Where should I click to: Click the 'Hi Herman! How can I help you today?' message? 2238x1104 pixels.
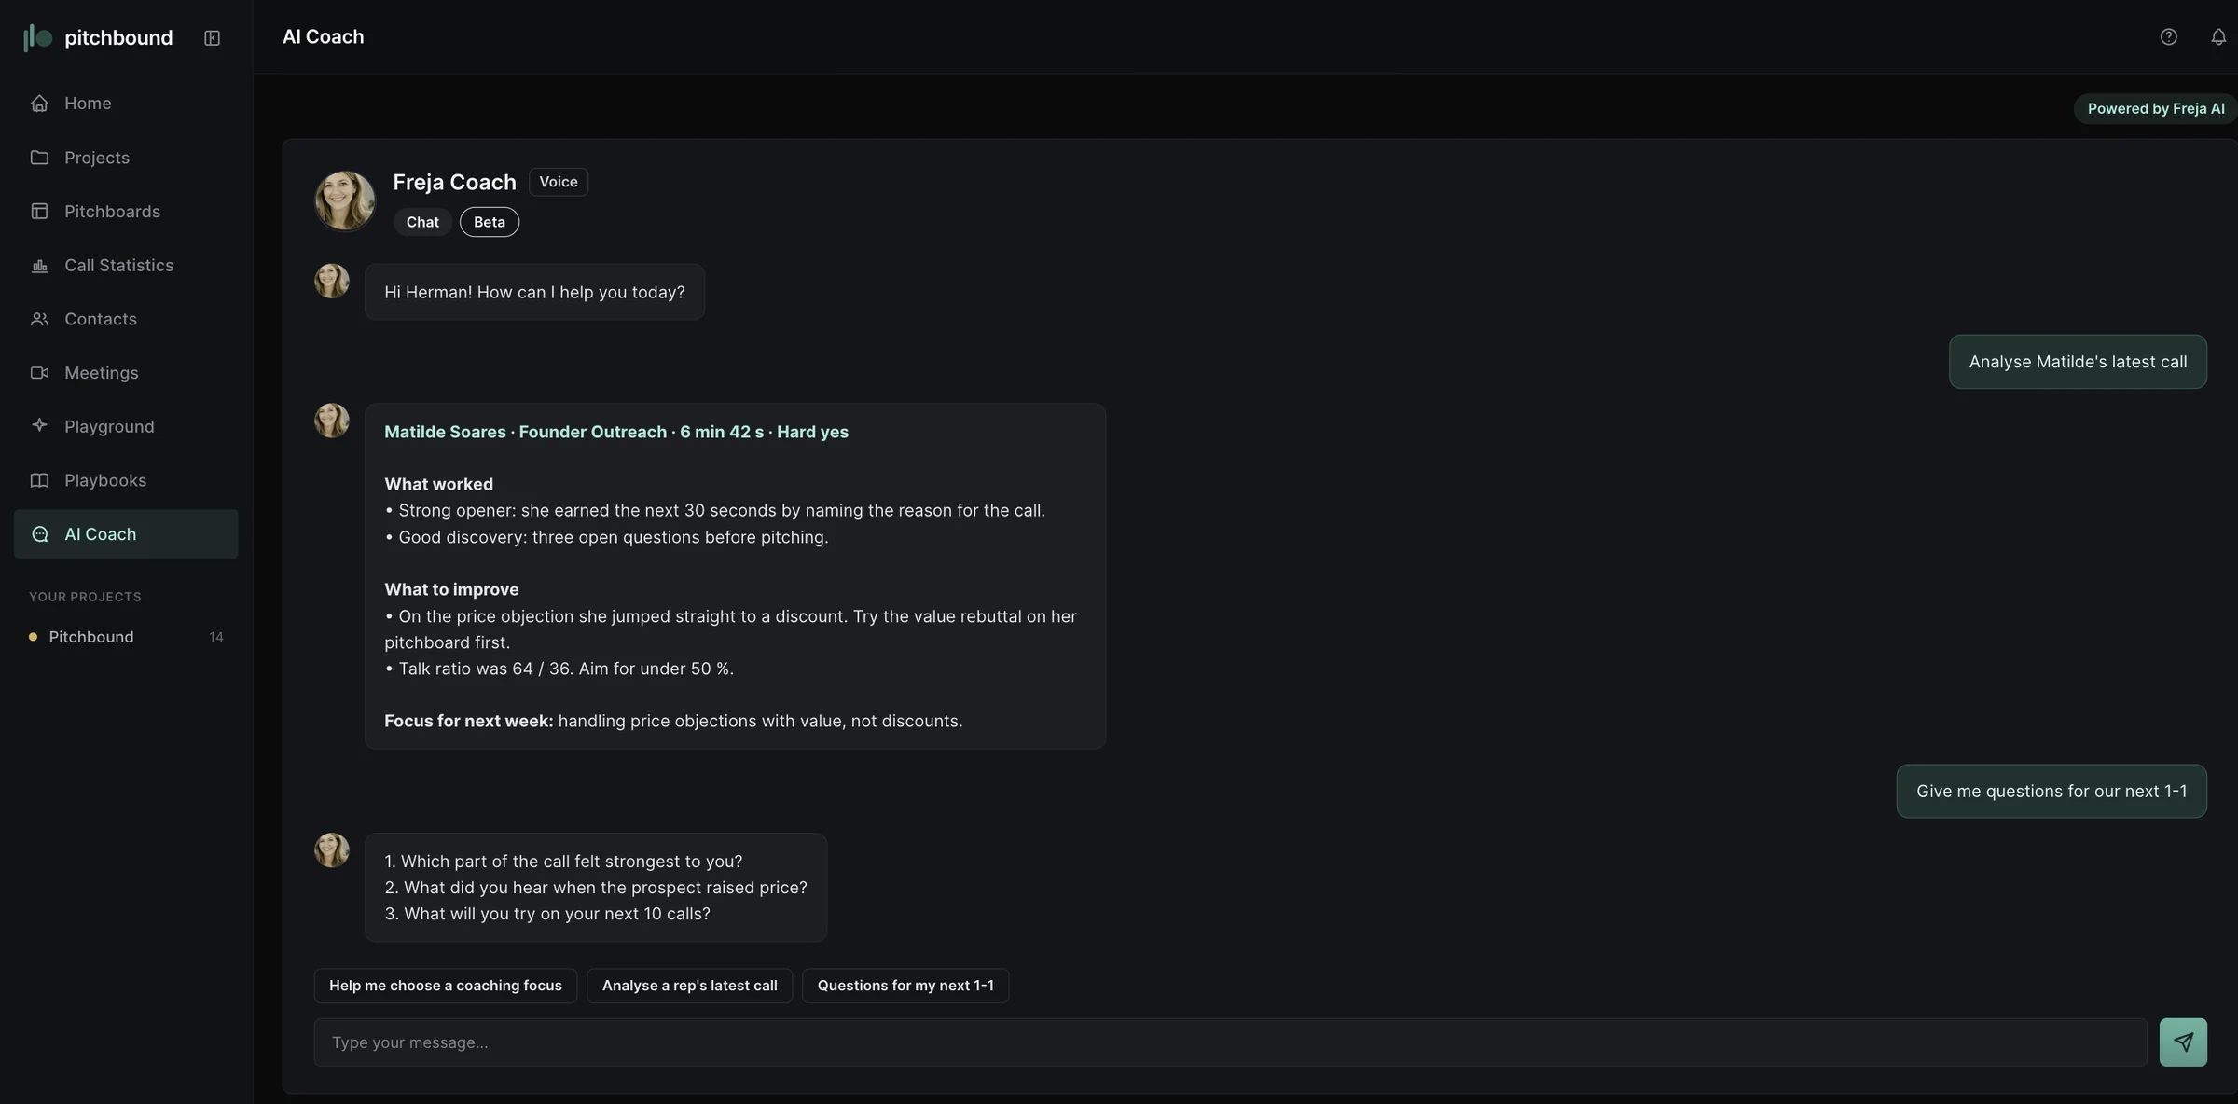pos(534,292)
